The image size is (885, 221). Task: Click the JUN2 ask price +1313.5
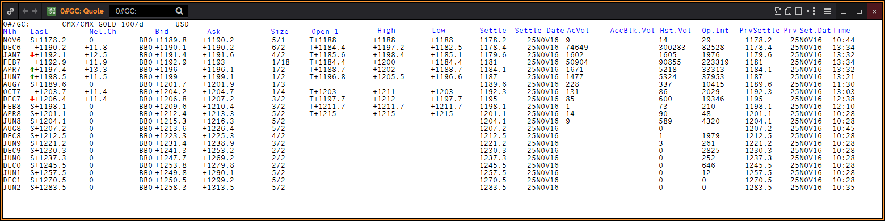click(x=218, y=188)
